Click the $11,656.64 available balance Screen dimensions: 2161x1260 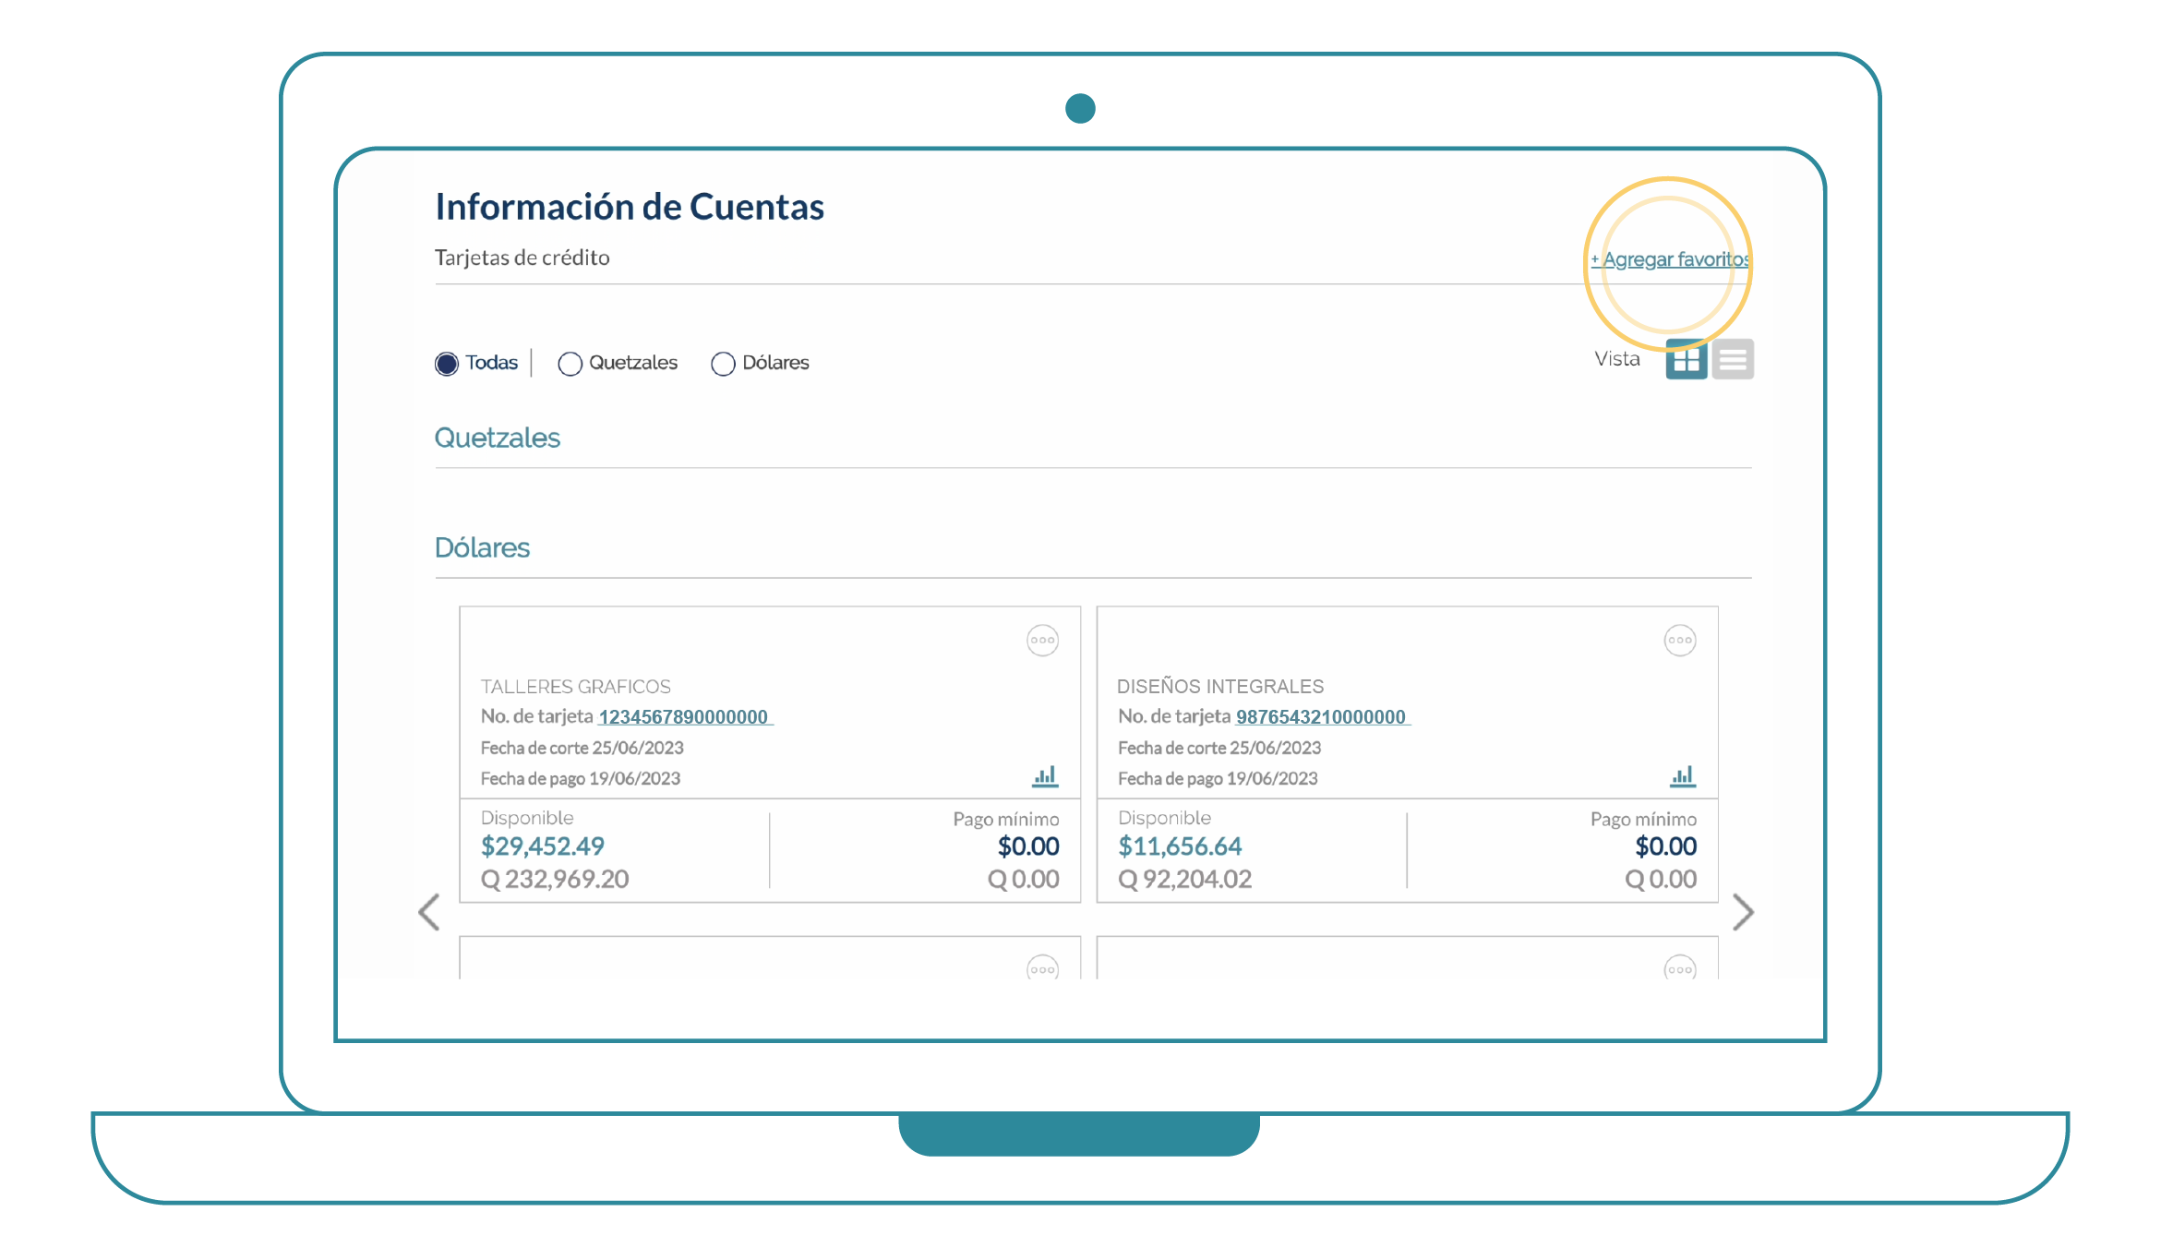point(1180,846)
